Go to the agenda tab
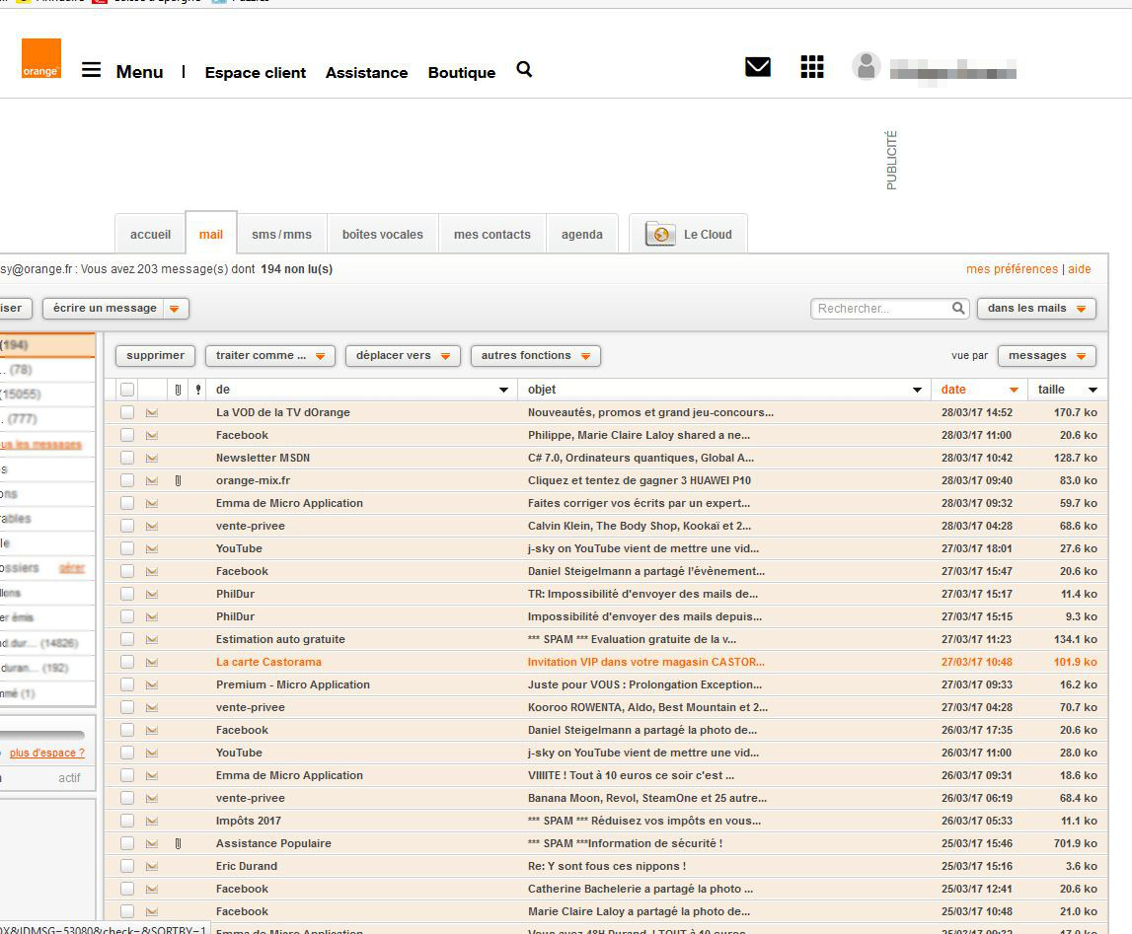 [581, 235]
